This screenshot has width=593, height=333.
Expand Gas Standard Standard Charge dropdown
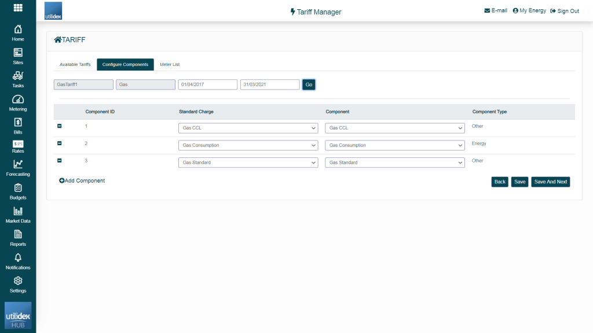[248, 163]
